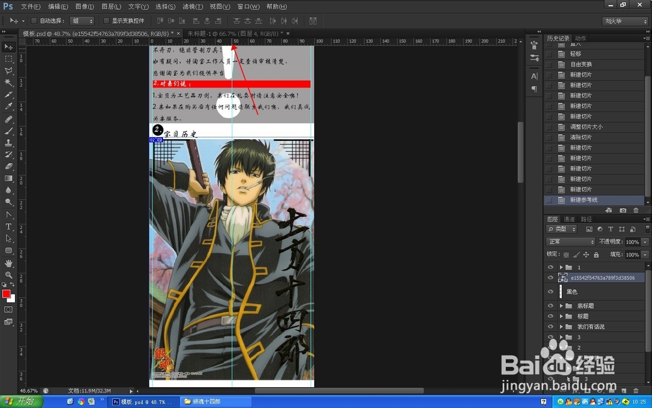
Task: Open the 类型 layer filter dropdown
Action: click(x=561, y=229)
